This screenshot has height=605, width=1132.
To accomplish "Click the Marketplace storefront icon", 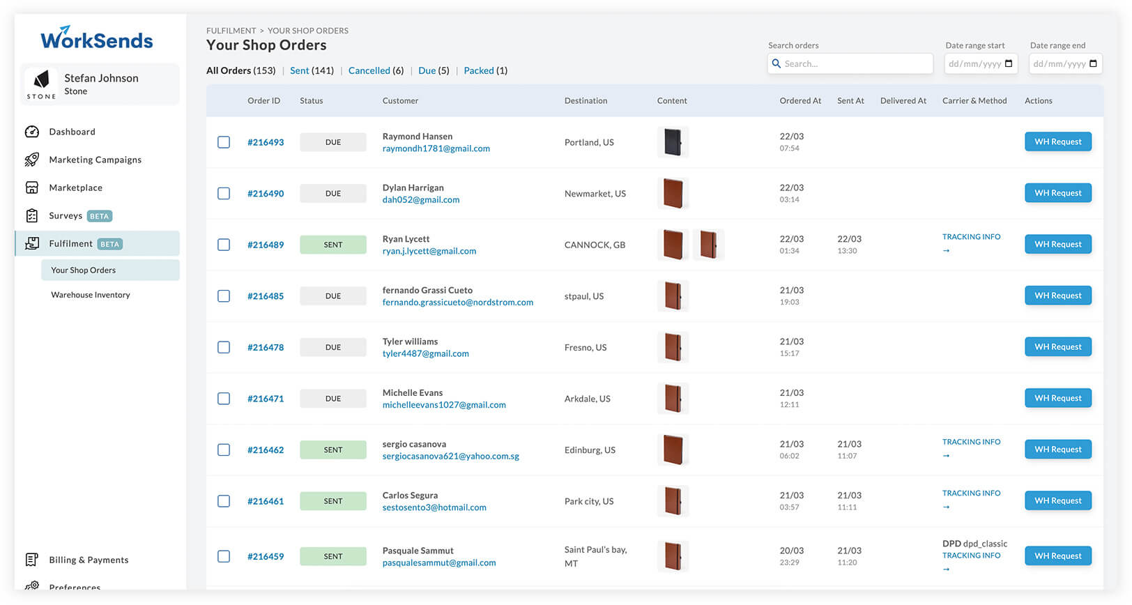I will click(x=32, y=187).
